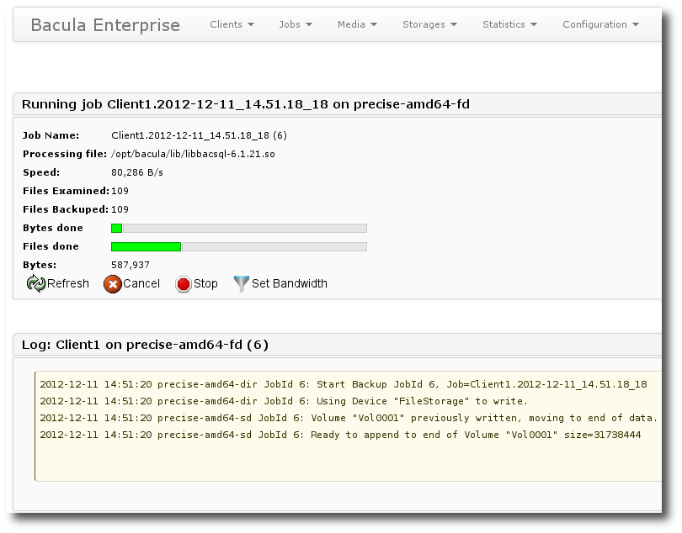Click the speed value 80,286 B/s

pos(137,172)
